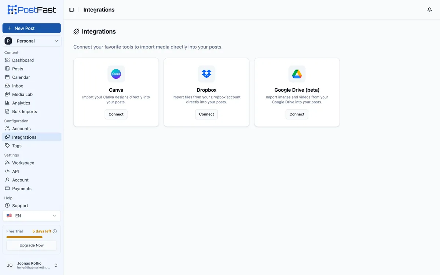Image resolution: width=440 pixels, height=275 pixels.
Task: Click the Workspace icon in sidebar
Action: pyautogui.click(x=7, y=162)
